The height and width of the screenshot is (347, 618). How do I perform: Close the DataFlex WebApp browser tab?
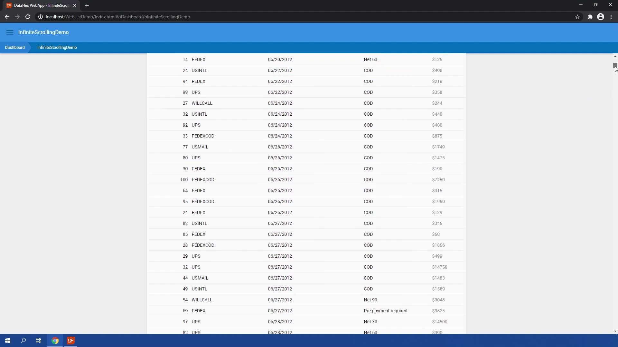[75, 5]
